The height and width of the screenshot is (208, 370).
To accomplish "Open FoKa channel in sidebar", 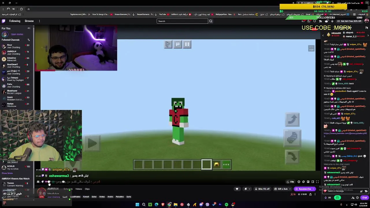I will (x=16, y=85).
